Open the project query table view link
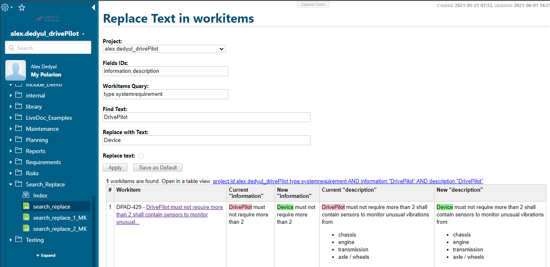 click(x=348, y=181)
